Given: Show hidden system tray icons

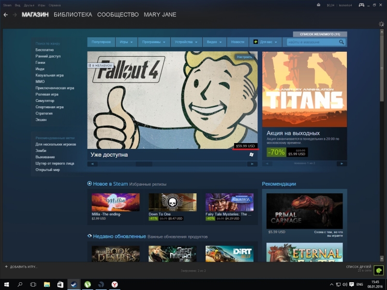Looking at the screenshot, I should click(331, 285).
